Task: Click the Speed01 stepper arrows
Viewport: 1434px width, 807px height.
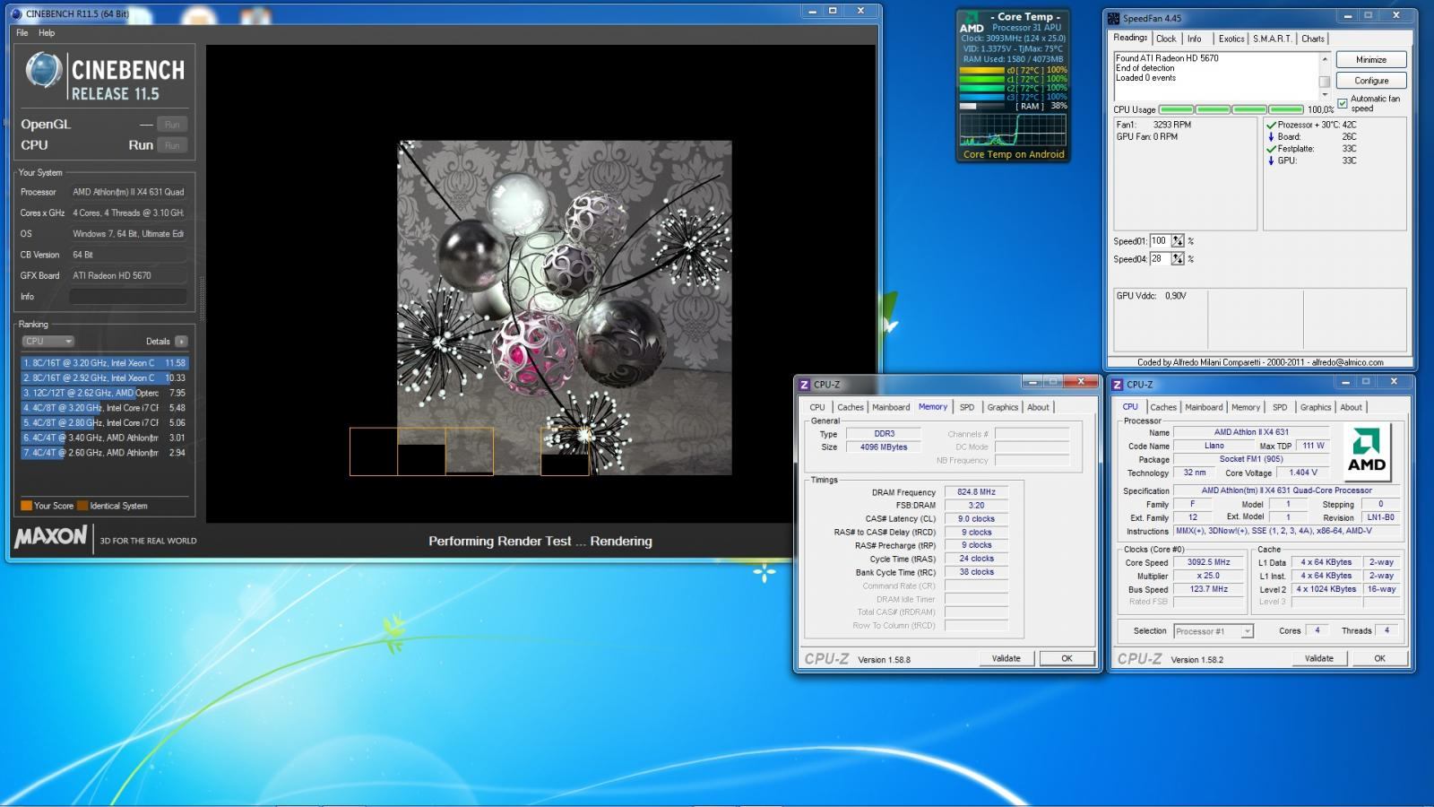Action: (x=1178, y=241)
